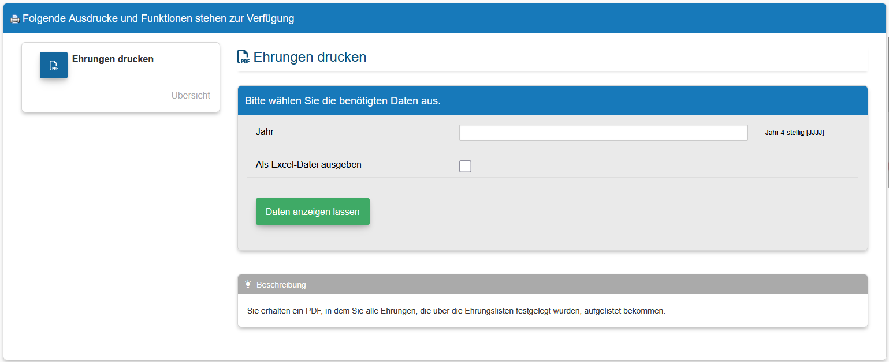This screenshot has width=889, height=362.
Task: Enable the Als Excel-Datei ausgeben checkbox
Action: (465, 166)
